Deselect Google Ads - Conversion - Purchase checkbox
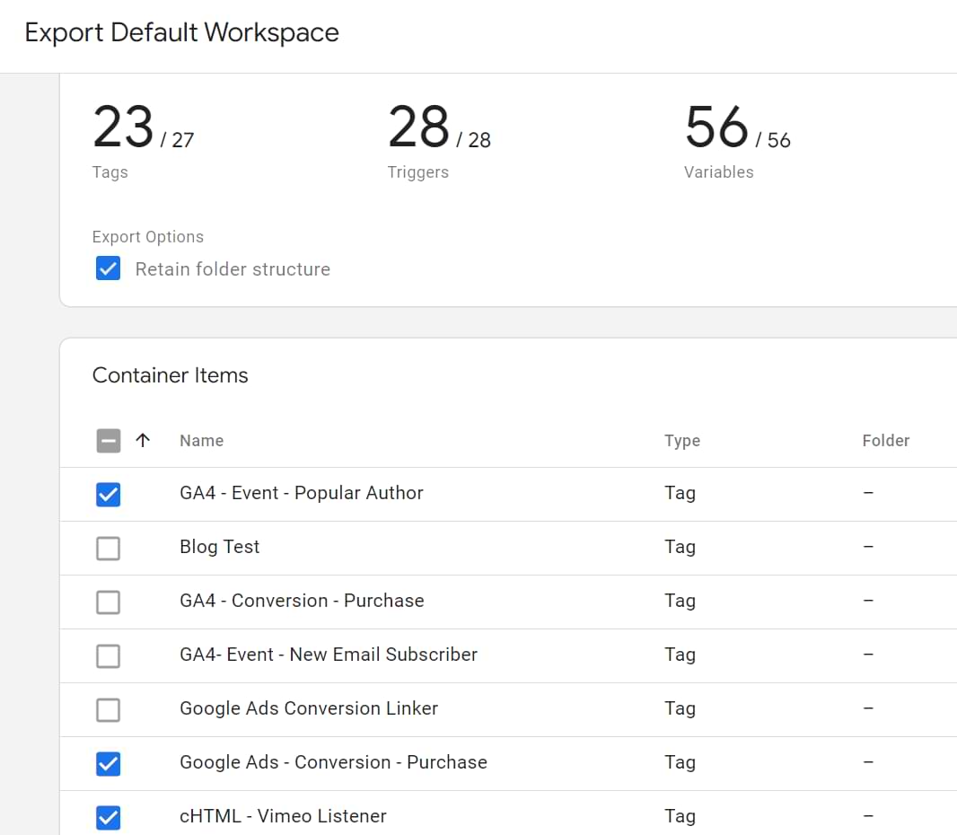Image resolution: width=957 pixels, height=835 pixels. pyautogui.click(x=108, y=763)
